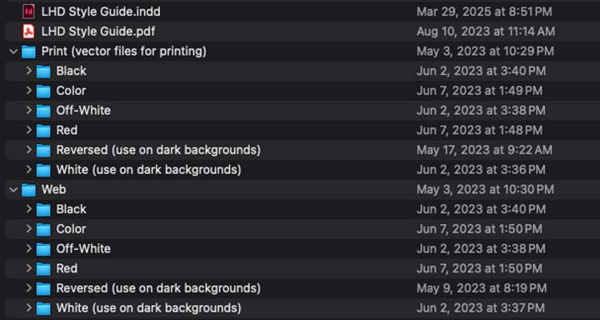Select White (use on dark backgrounds) under Print
Viewport: 600px width, 320px height.
click(x=149, y=169)
